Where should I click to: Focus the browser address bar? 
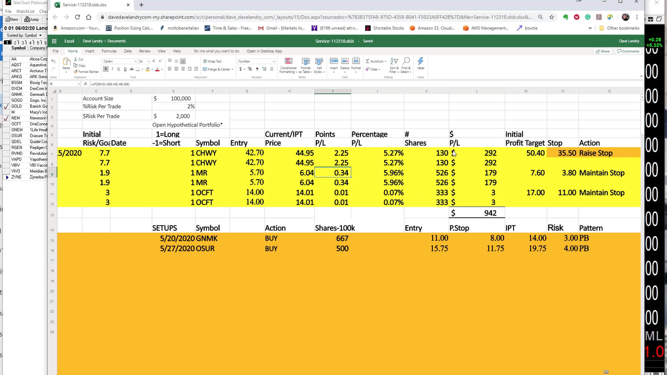(320, 17)
